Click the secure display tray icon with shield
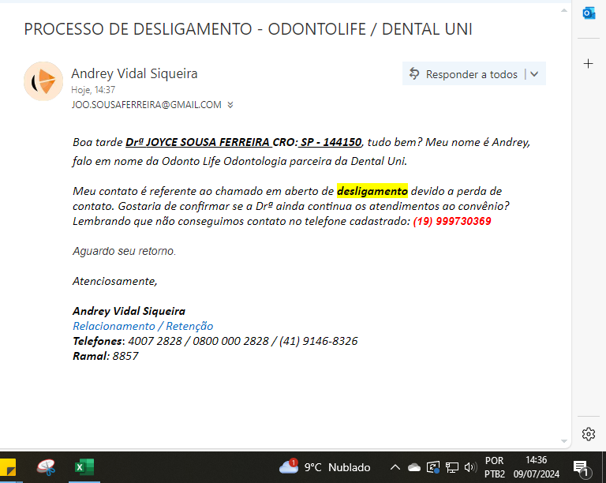This screenshot has width=606, height=483. 433,467
